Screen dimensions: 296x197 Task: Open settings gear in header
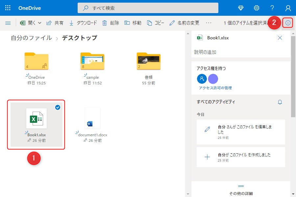point(257,8)
